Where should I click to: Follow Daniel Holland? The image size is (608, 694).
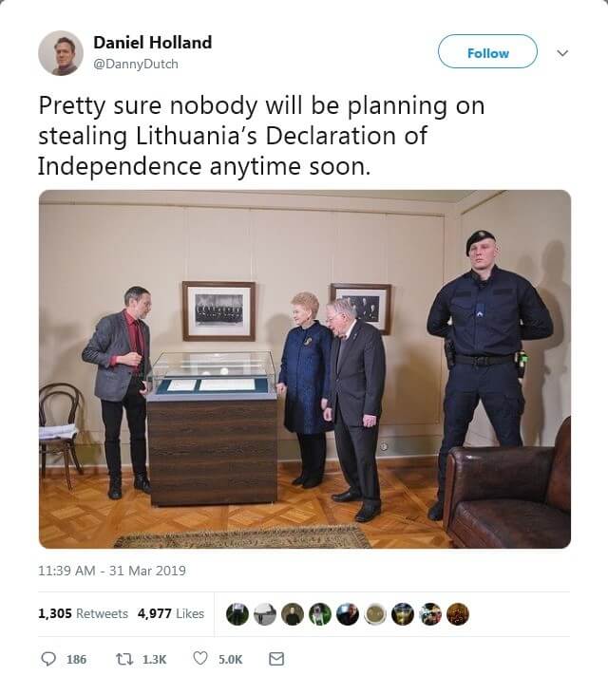[x=487, y=51]
